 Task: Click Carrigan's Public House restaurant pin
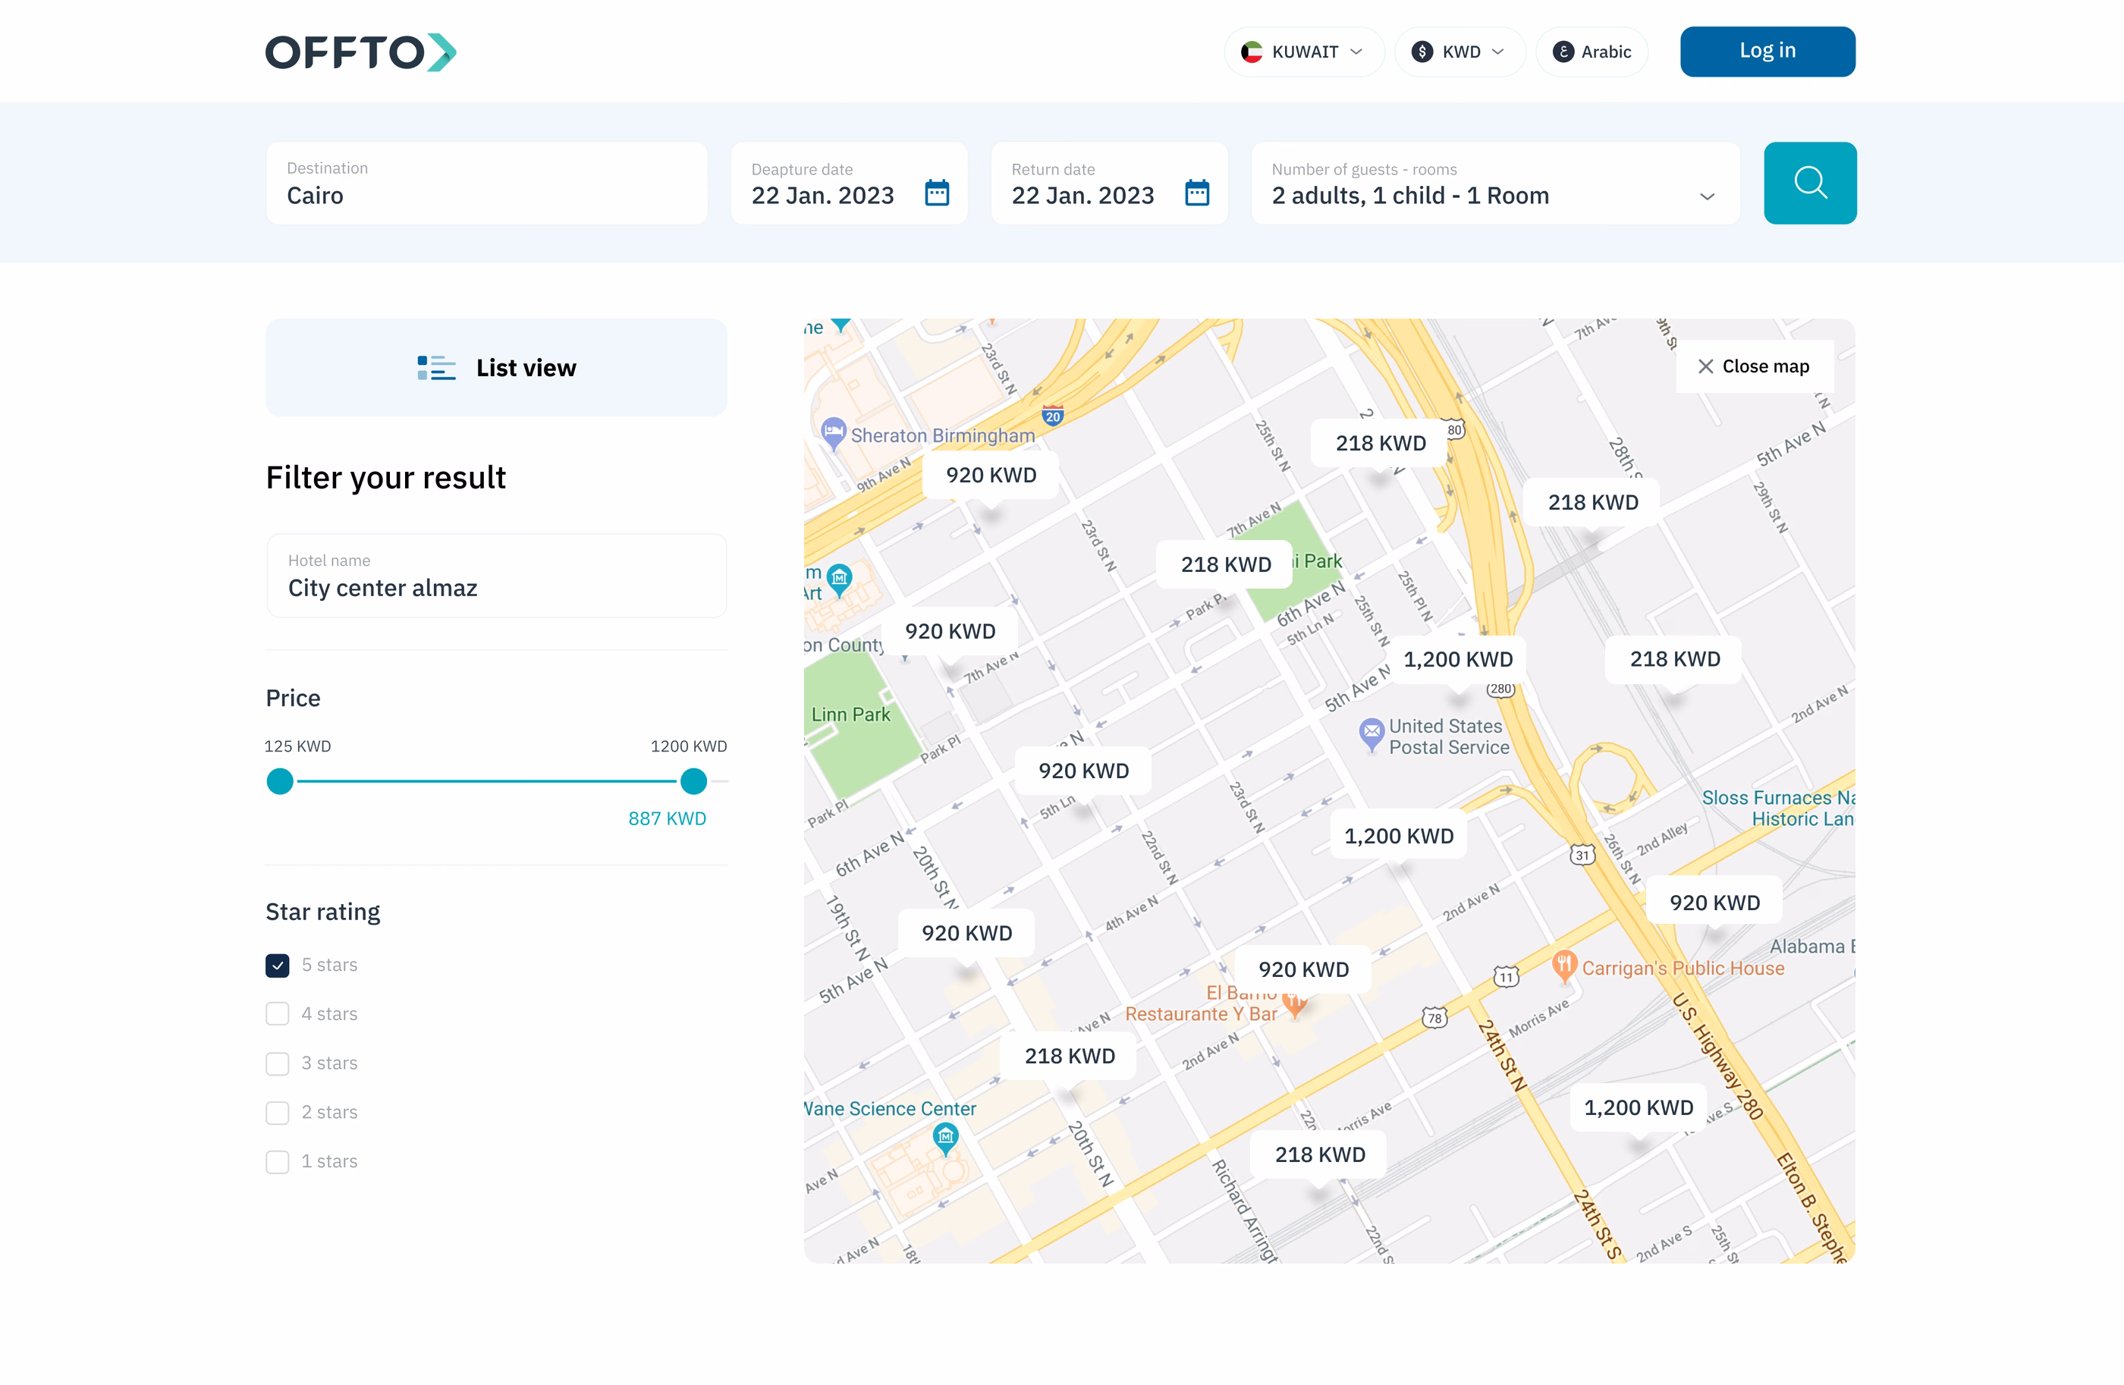[1563, 966]
